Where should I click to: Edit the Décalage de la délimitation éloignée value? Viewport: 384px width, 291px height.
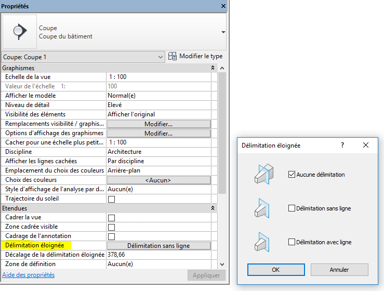[158, 255]
